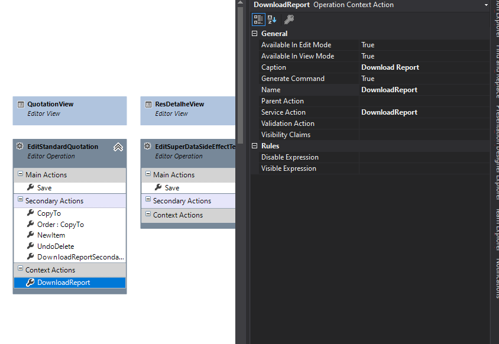Collapse Main Actions in EditSuperDataSideEffect operation
This screenshot has width=499, height=344.
click(x=148, y=173)
